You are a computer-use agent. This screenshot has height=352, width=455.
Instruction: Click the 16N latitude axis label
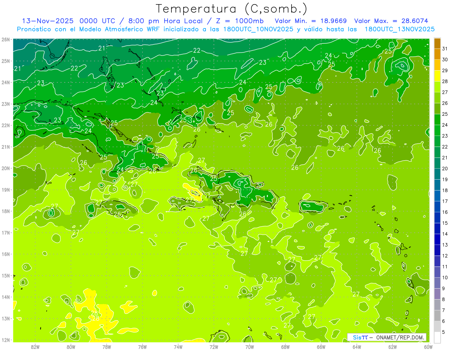pos(6,254)
